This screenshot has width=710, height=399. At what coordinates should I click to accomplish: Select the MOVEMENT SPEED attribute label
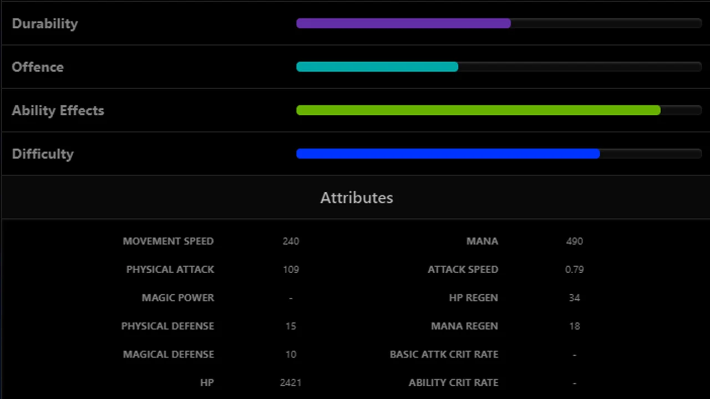click(x=168, y=241)
